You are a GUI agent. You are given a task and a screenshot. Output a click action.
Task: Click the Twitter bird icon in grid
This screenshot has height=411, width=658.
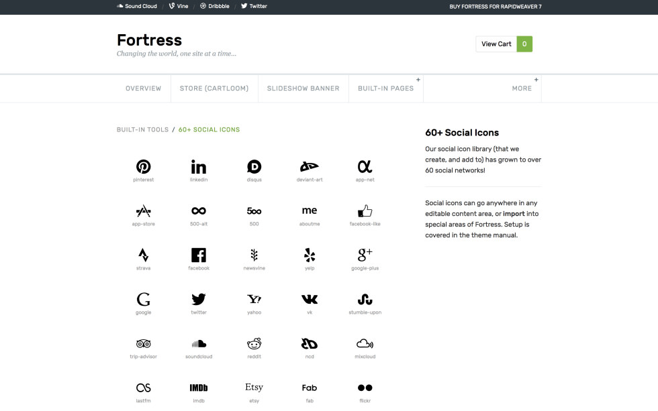199,299
